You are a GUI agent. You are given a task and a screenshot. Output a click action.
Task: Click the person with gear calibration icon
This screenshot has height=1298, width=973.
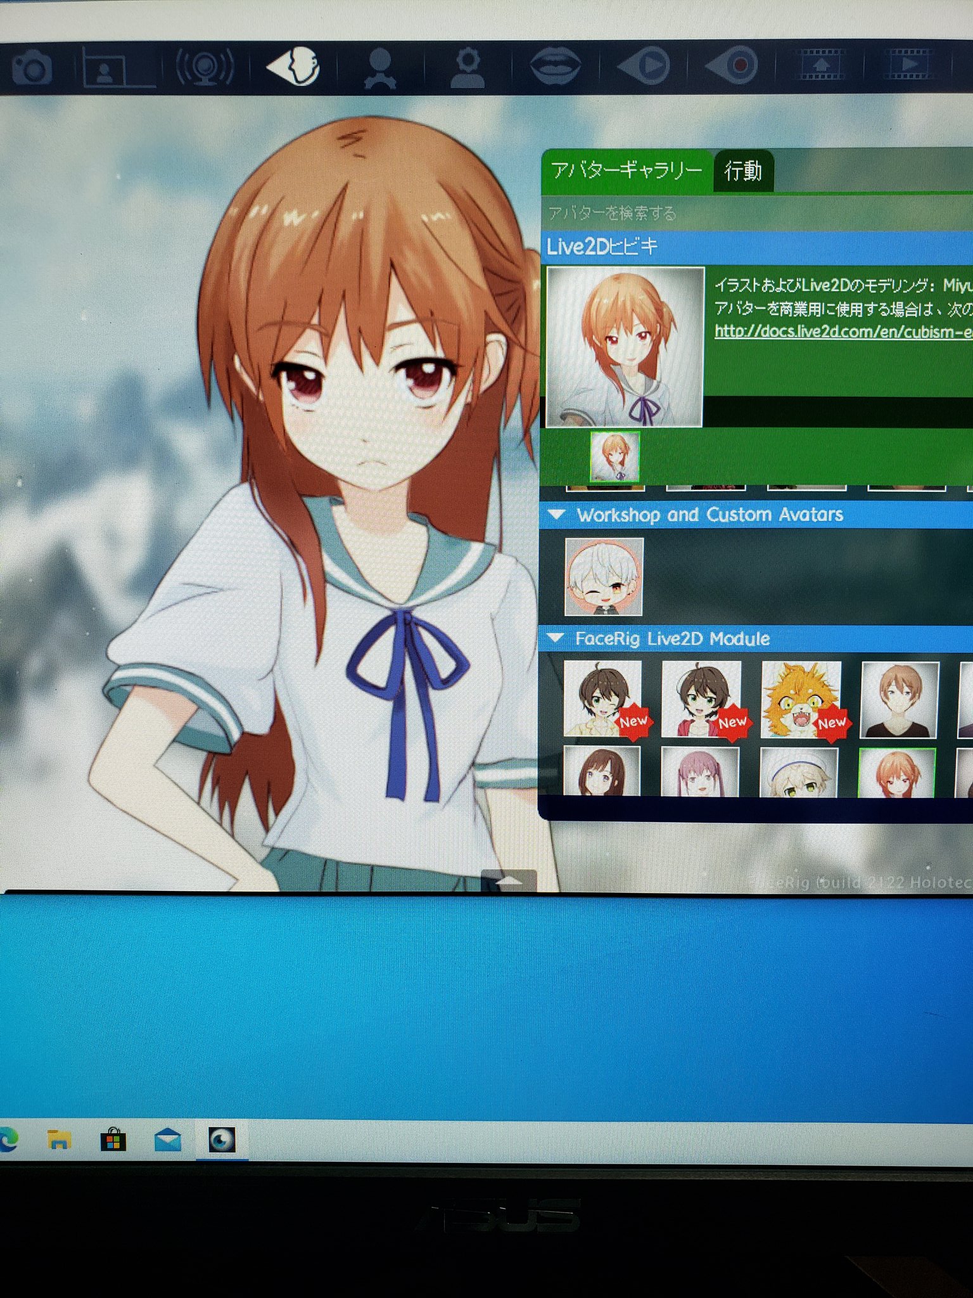467,67
